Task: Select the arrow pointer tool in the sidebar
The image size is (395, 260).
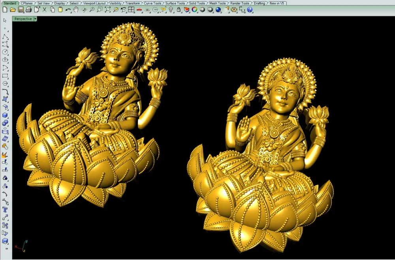Action: click(5, 20)
